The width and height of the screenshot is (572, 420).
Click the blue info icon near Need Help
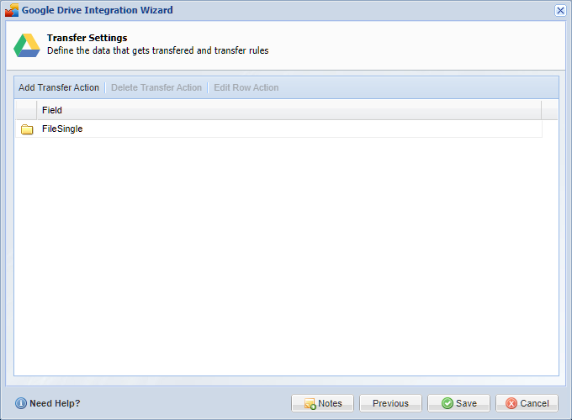click(21, 403)
